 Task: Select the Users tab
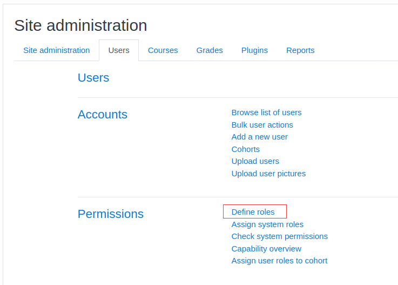pyautogui.click(x=119, y=50)
